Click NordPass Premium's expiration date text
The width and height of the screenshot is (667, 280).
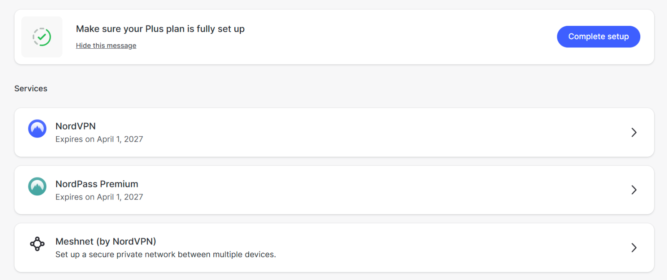[99, 197]
